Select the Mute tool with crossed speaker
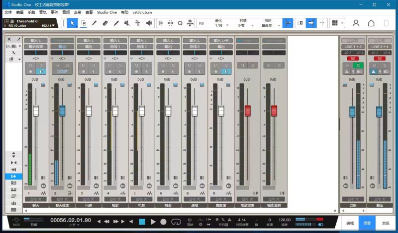This screenshot has height=233, width=398. coord(127,23)
